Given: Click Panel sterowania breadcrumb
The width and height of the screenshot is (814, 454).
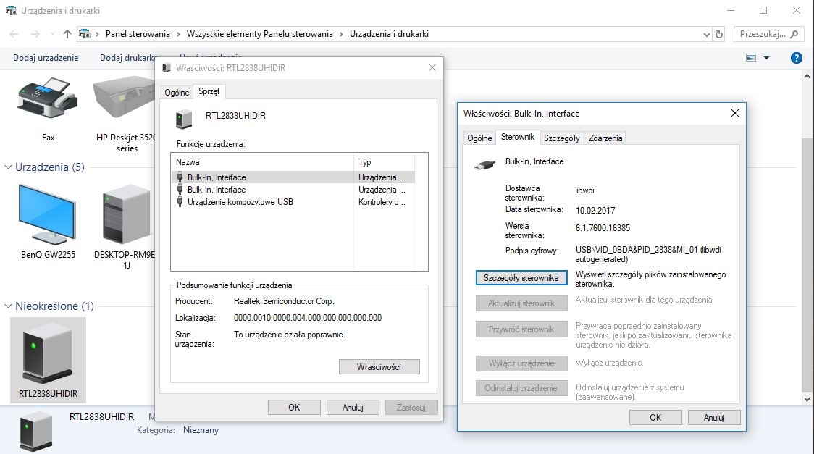Looking at the screenshot, I should pyautogui.click(x=138, y=34).
